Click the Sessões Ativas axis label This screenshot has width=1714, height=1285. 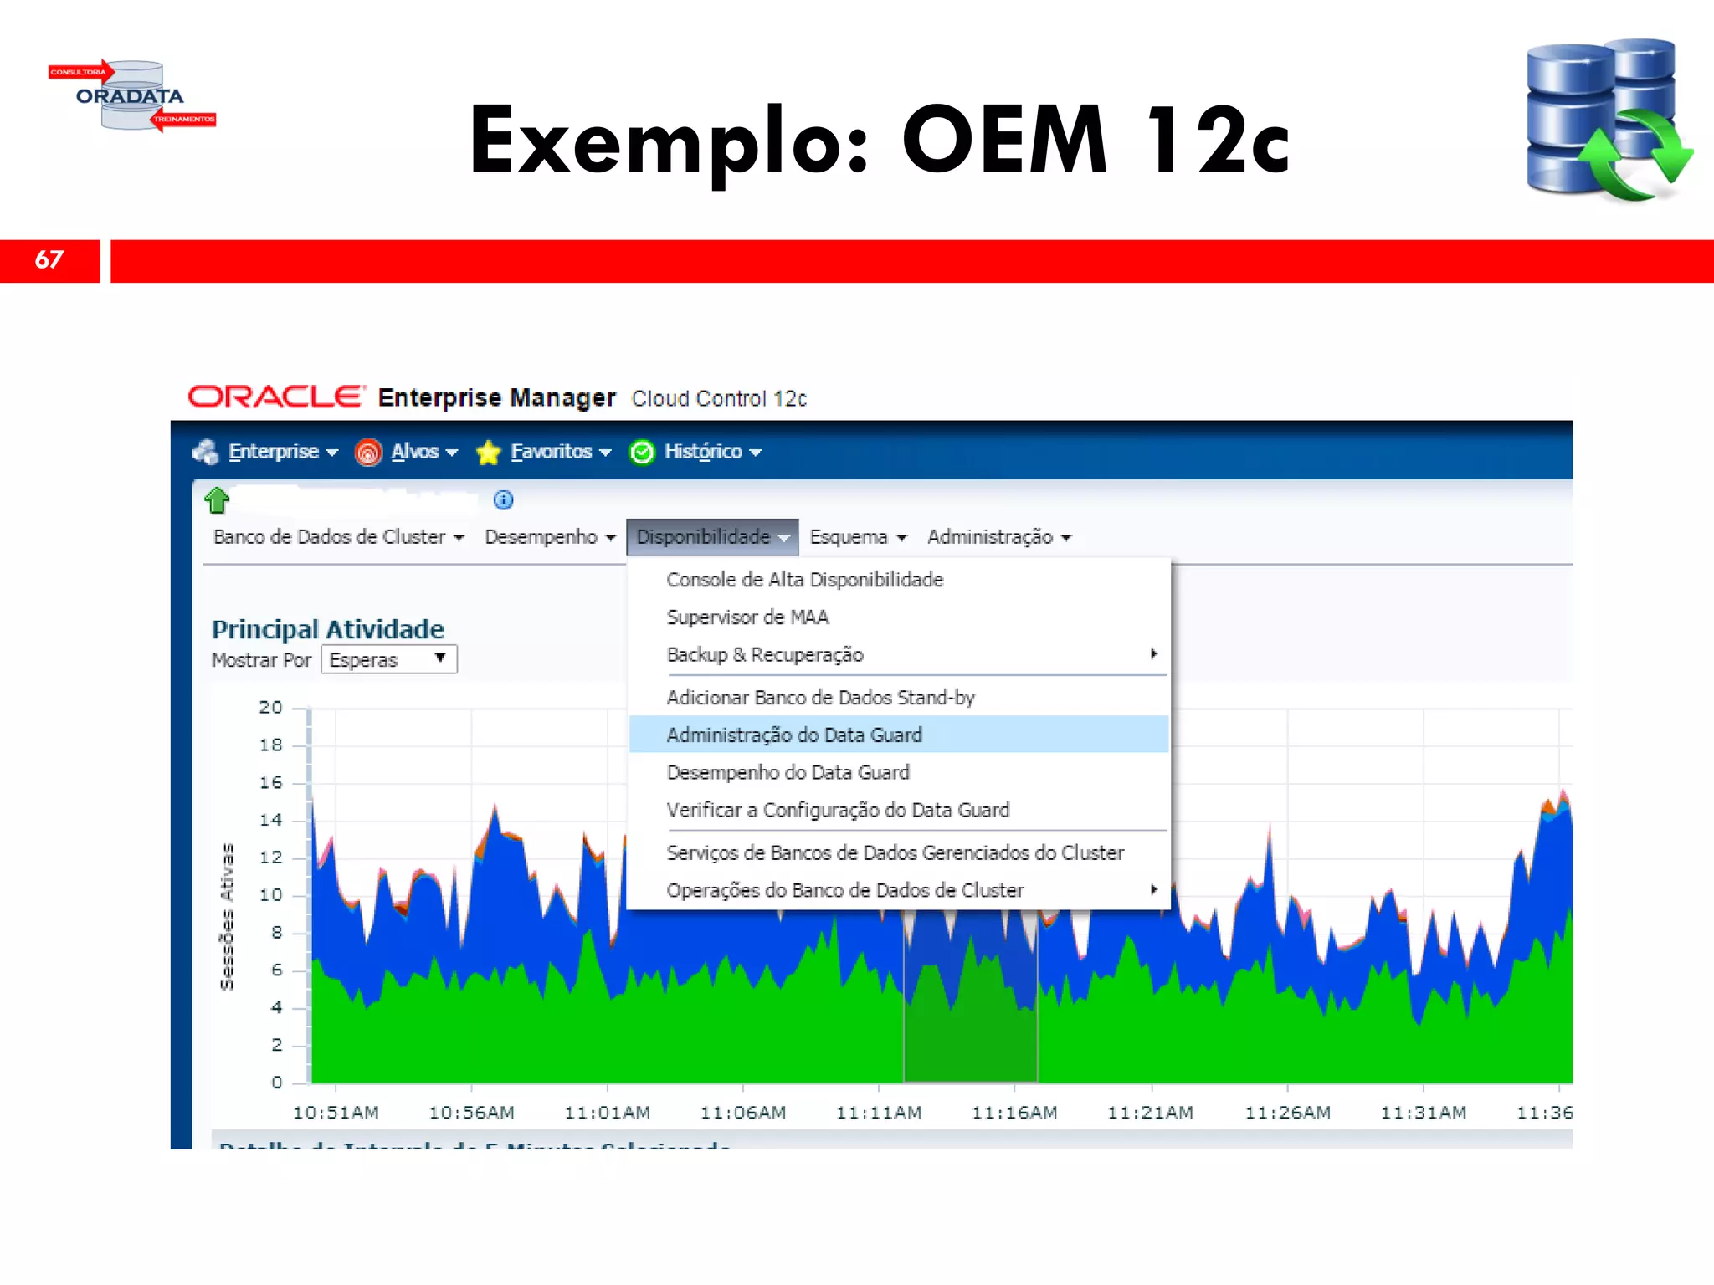pos(227,917)
